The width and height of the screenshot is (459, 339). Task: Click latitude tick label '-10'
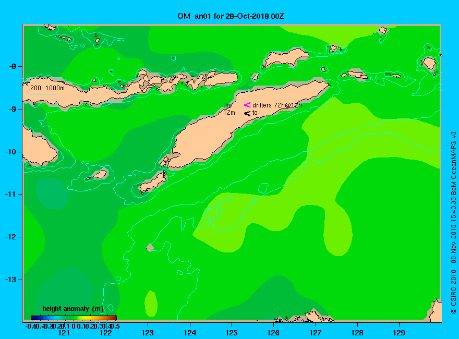[10, 152]
